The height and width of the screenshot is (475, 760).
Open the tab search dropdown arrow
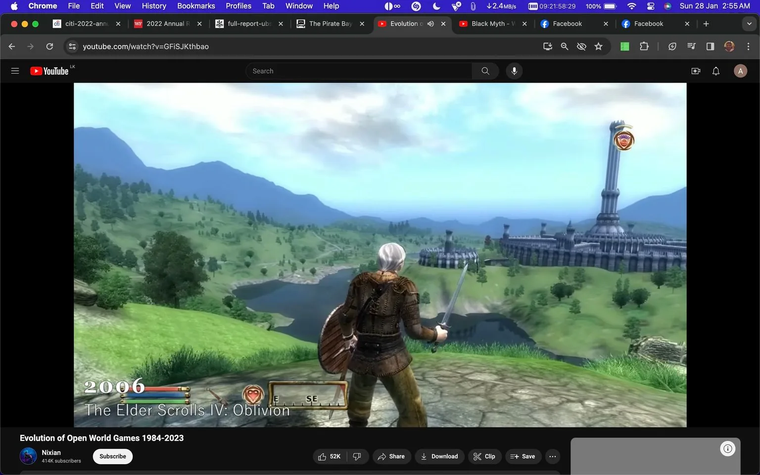point(750,23)
